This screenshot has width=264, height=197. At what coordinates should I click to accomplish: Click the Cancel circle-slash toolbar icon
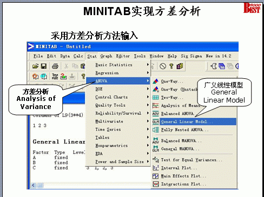pyautogui.click(x=163, y=66)
